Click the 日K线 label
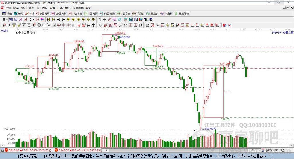Viewport: 294px width, 159px height. pos(4,31)
